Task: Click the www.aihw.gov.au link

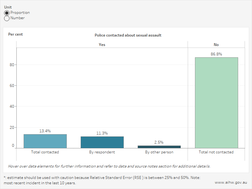Action: click(230, 183)
